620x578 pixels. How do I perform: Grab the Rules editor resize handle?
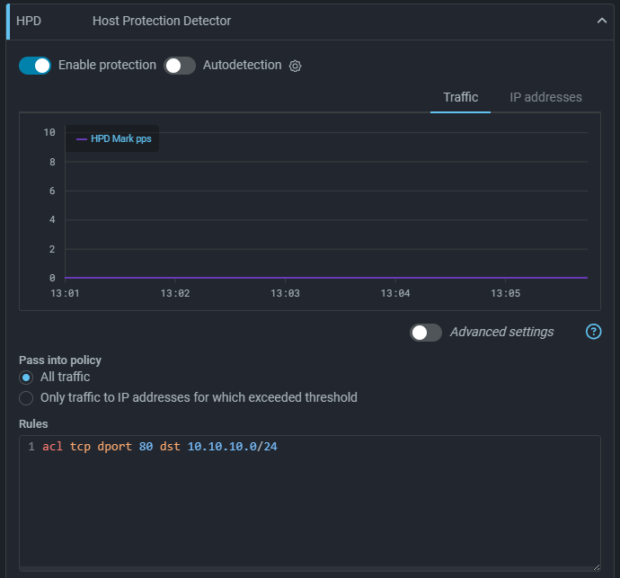pos(595,565)
